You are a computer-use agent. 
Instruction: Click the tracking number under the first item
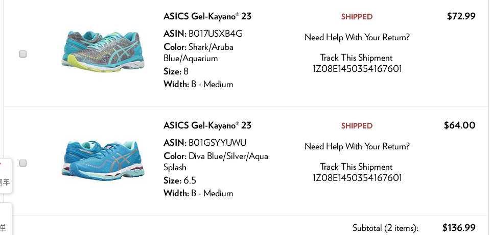pyautogui.click(x=357, y=69)
